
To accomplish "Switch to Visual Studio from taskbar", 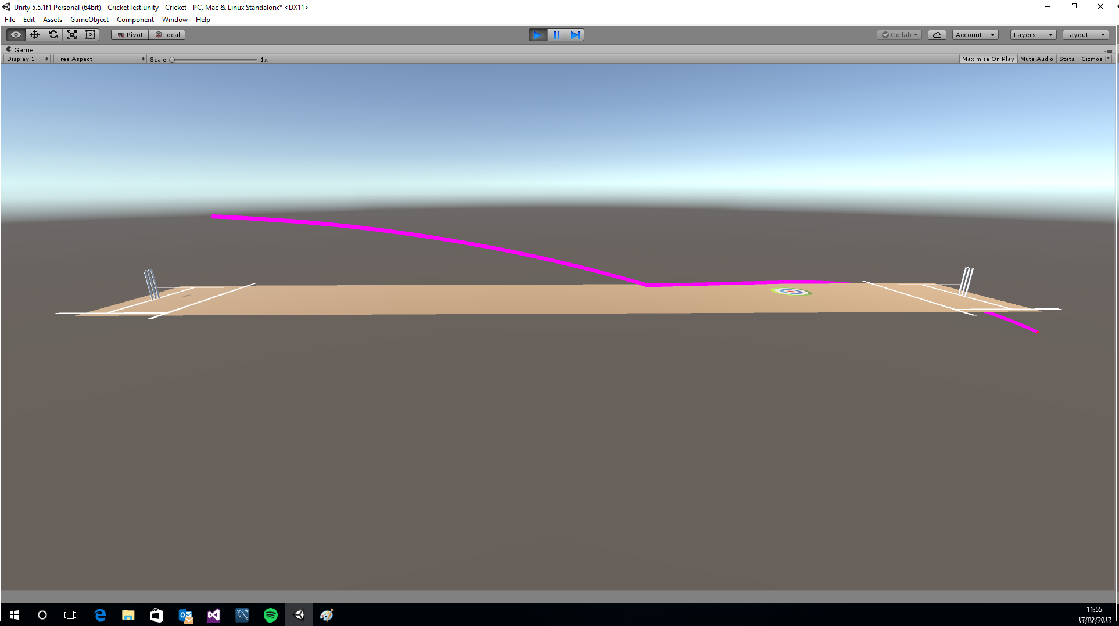I will pyautogui.click(x=214, y=615).
